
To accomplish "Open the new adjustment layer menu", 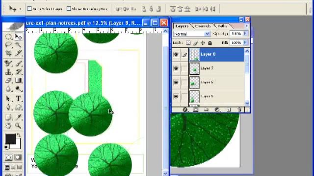I will pos(217,110).
